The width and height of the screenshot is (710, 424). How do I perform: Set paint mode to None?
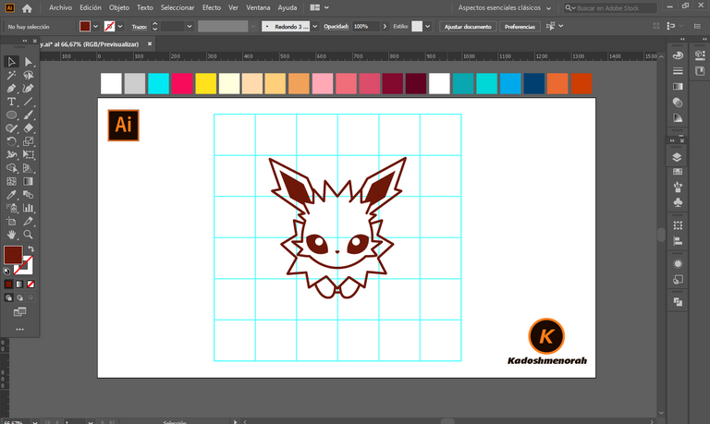point(31,285)
